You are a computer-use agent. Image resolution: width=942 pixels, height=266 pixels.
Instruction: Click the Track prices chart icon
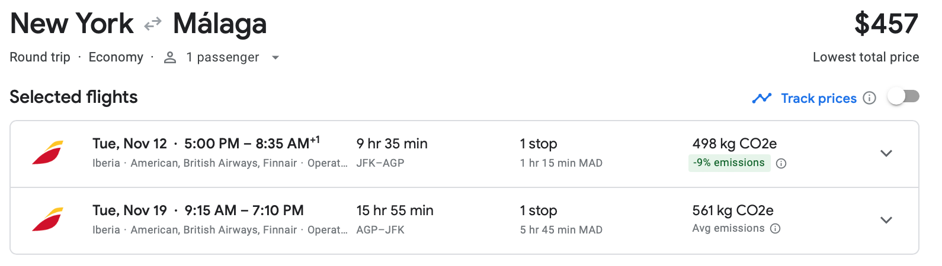[x=762, y=98]
